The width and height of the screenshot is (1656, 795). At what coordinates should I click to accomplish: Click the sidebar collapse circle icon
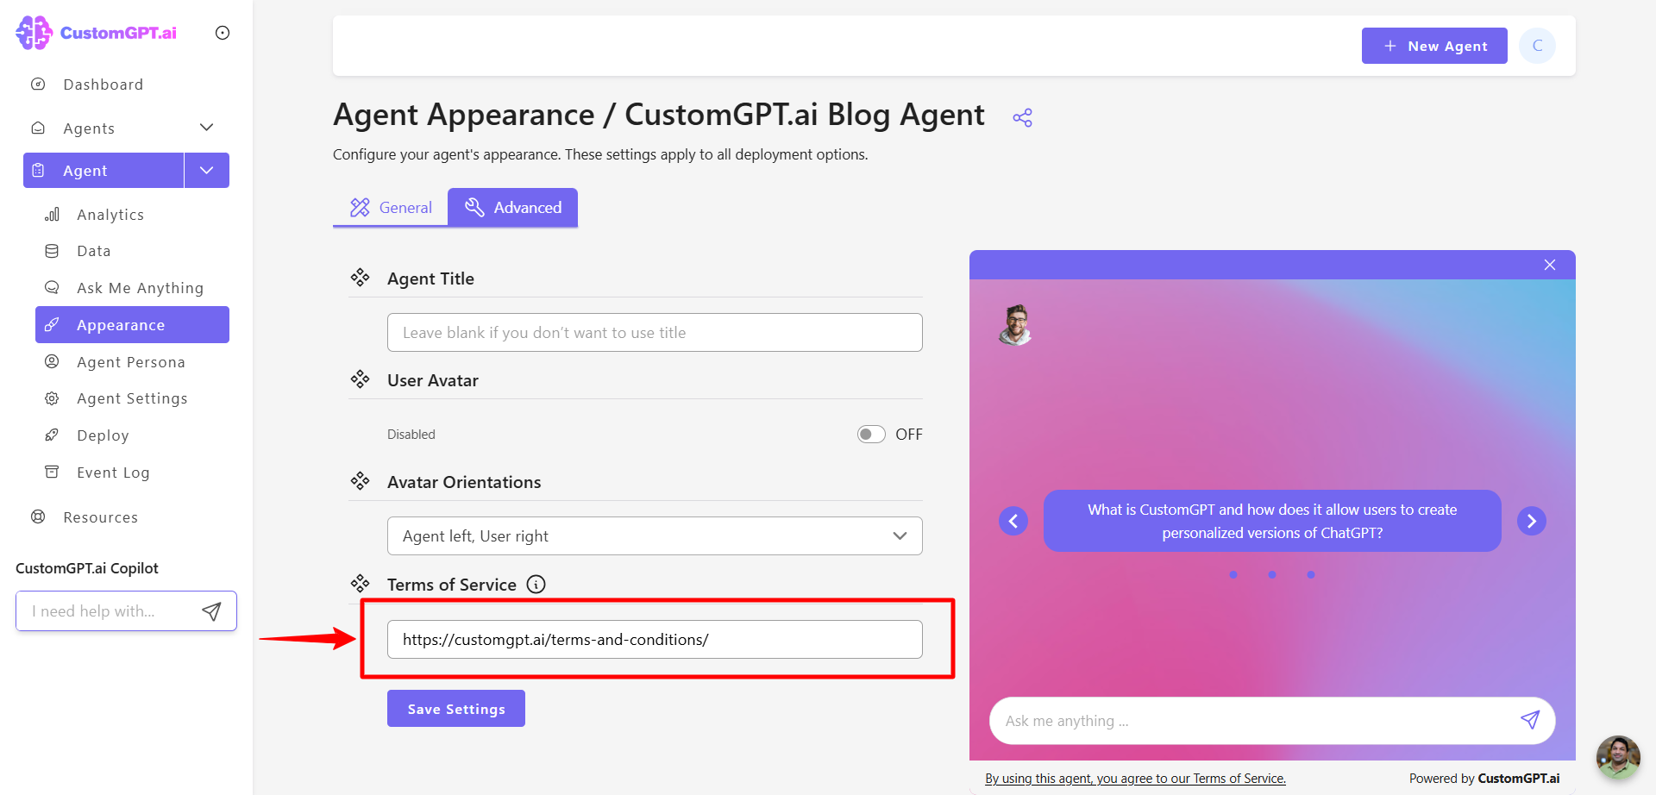223,33
